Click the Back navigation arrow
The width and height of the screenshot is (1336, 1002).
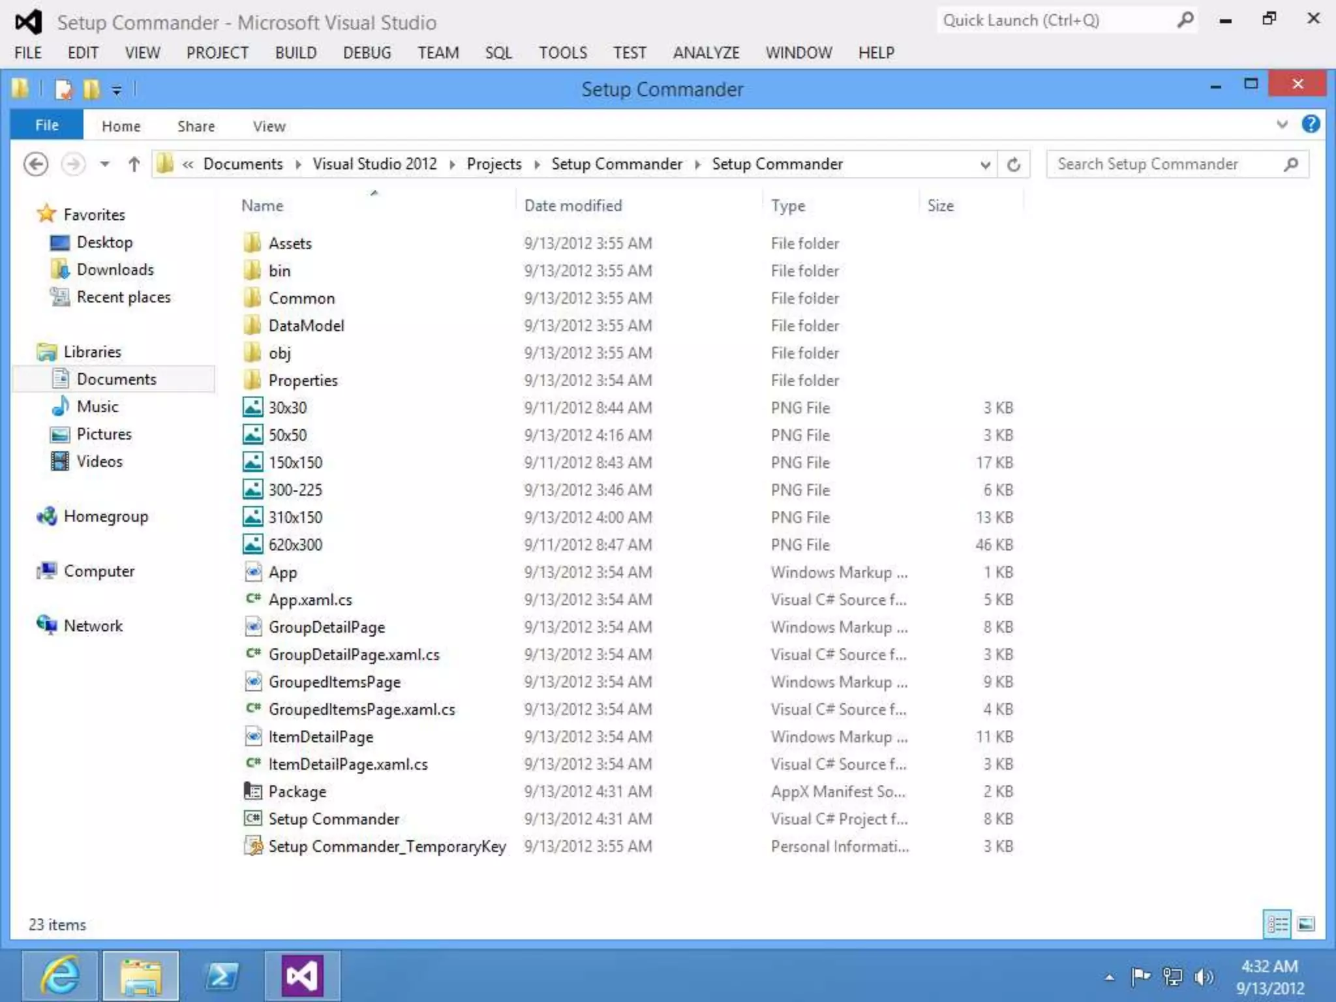[36, 164]
